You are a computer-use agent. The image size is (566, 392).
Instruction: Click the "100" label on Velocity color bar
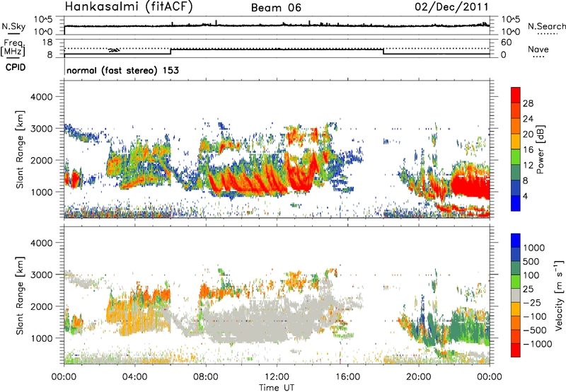click(x=531, y=275)
